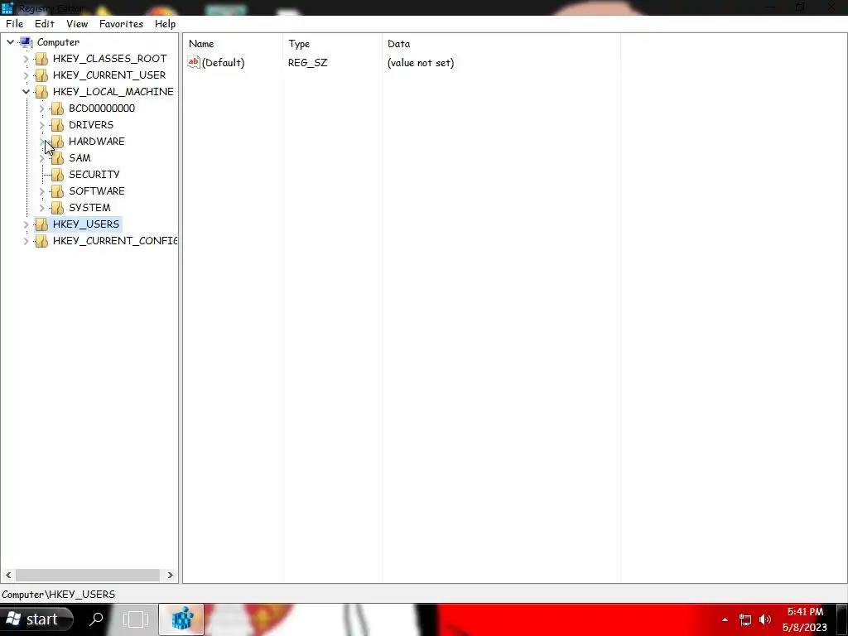
Task: Select the SECURITY key label
Action: click(x=94, y=175)
